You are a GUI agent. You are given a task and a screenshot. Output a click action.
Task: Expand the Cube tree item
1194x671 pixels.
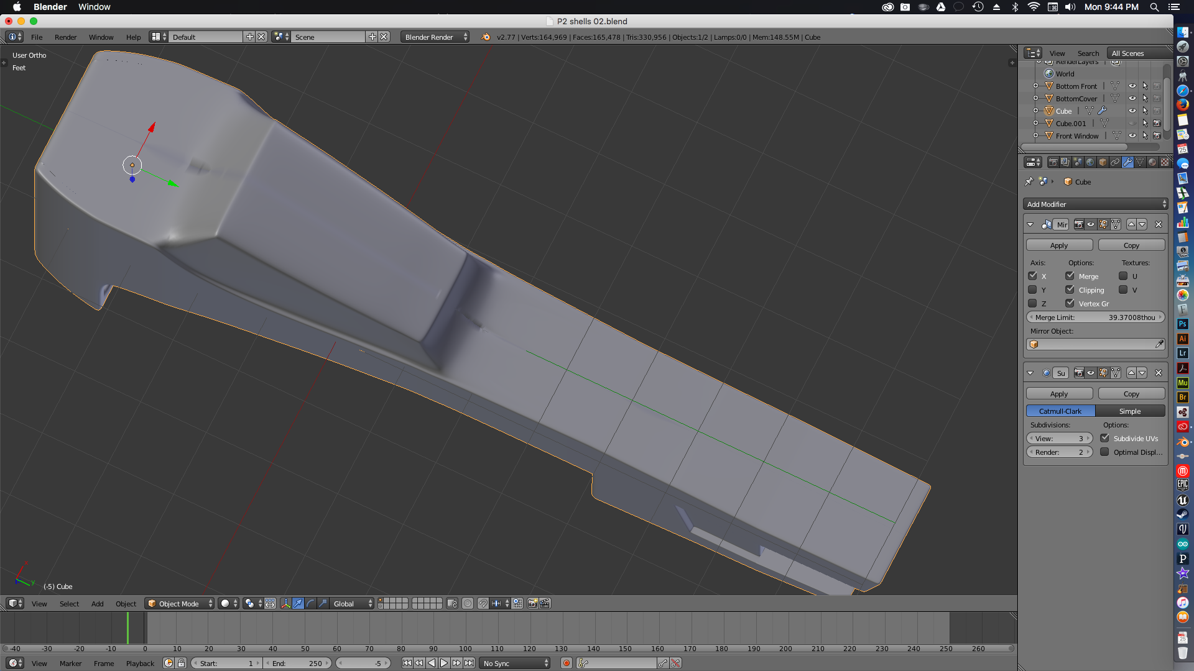1035,111
